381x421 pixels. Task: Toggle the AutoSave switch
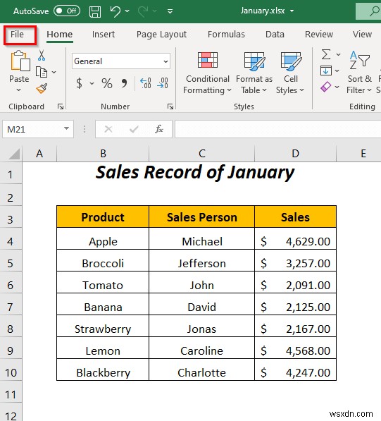[x=67, y=11]
